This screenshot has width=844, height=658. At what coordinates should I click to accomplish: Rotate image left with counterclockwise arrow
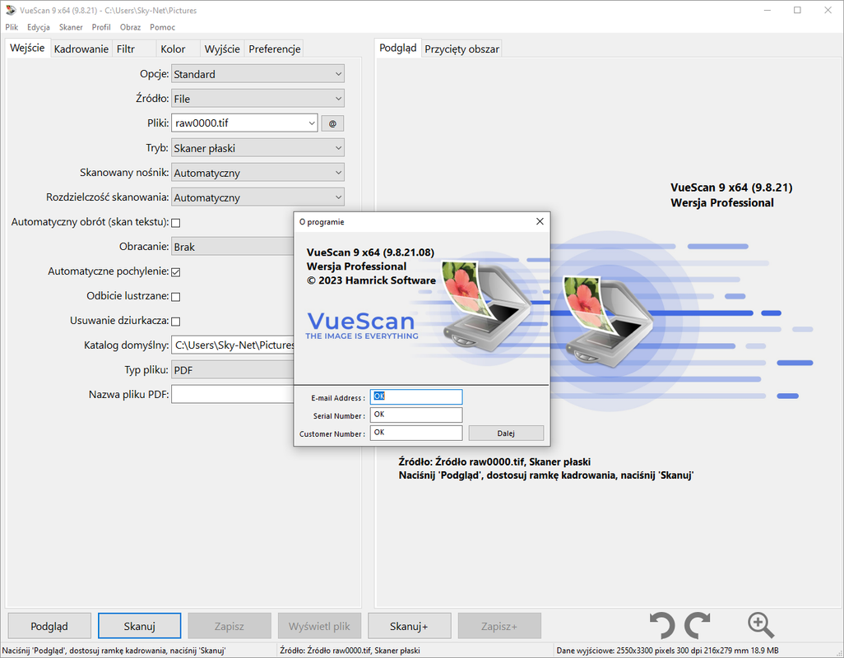click(x=662, y=625)
